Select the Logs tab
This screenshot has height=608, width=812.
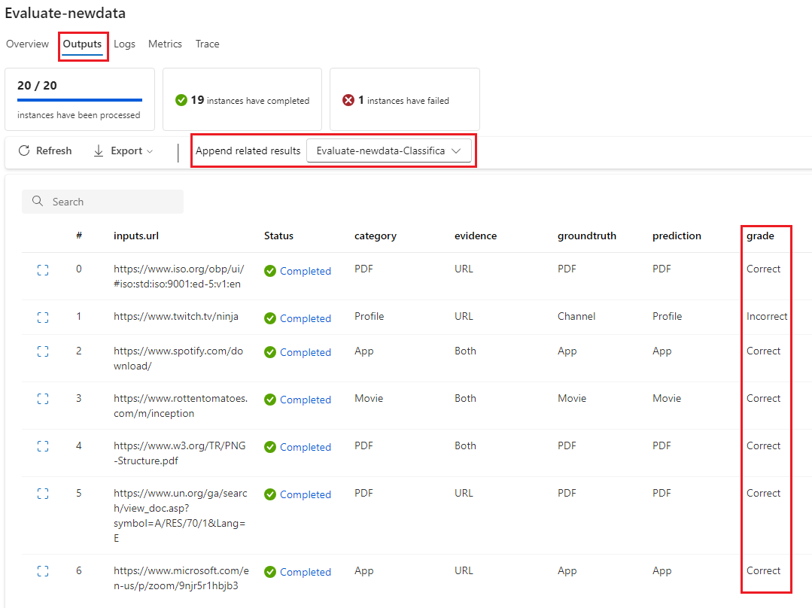(124, 44)
